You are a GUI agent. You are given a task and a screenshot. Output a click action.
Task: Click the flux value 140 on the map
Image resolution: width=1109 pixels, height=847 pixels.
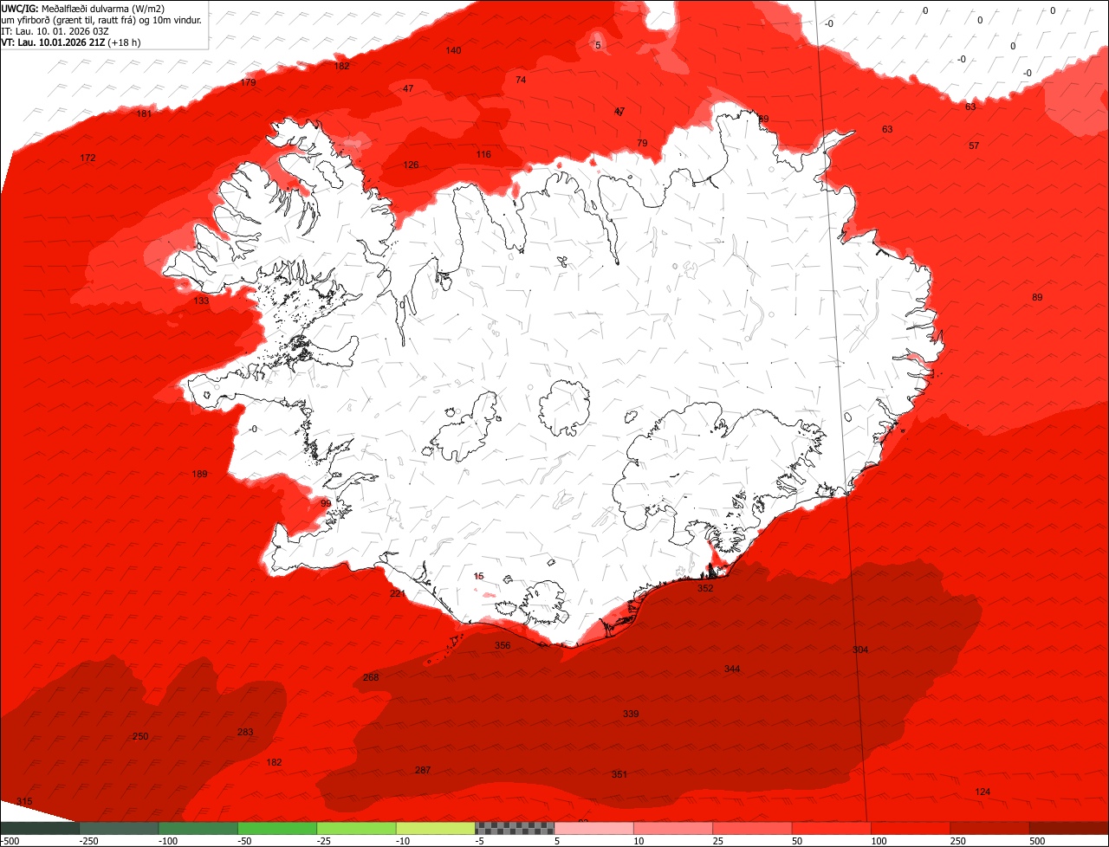453,50
